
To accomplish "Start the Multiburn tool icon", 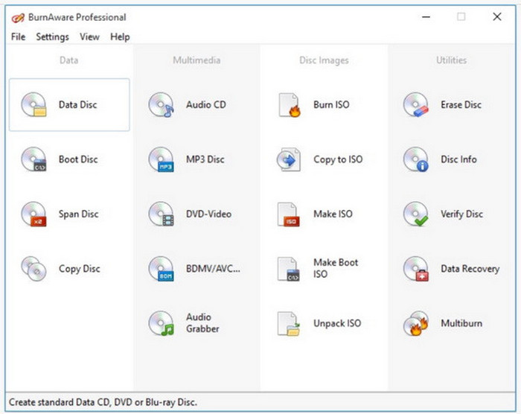I will coord(416,323).
